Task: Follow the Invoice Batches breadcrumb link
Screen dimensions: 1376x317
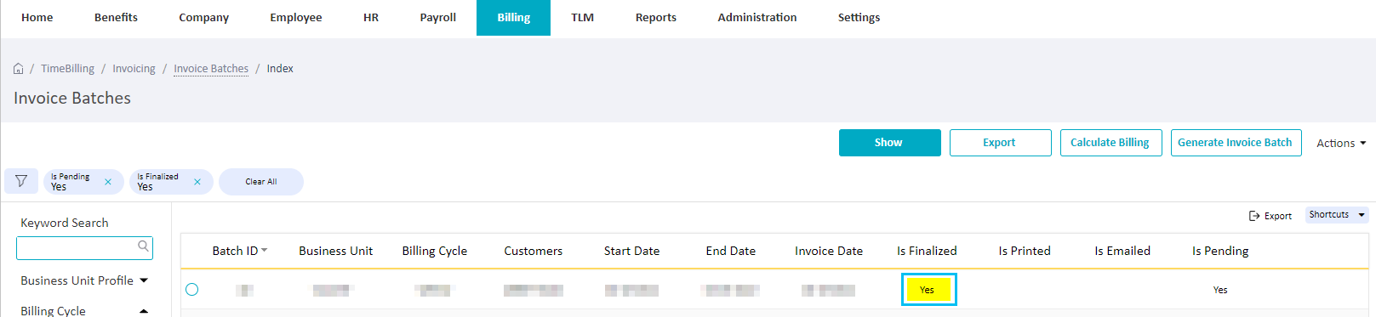Action: click(x=211, y=69)
